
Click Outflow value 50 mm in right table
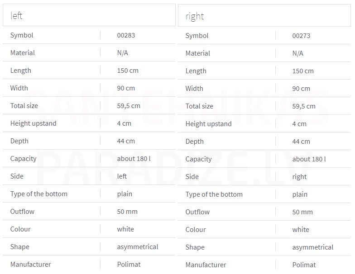[x=302, y=212]
